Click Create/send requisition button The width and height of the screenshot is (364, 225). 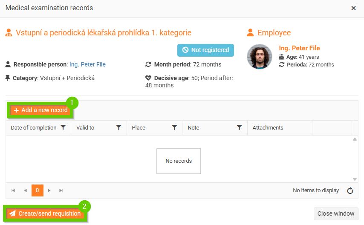[45, 213]
